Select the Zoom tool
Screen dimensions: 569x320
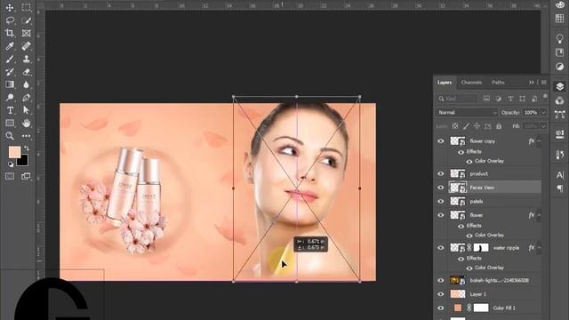pos(10,136)
